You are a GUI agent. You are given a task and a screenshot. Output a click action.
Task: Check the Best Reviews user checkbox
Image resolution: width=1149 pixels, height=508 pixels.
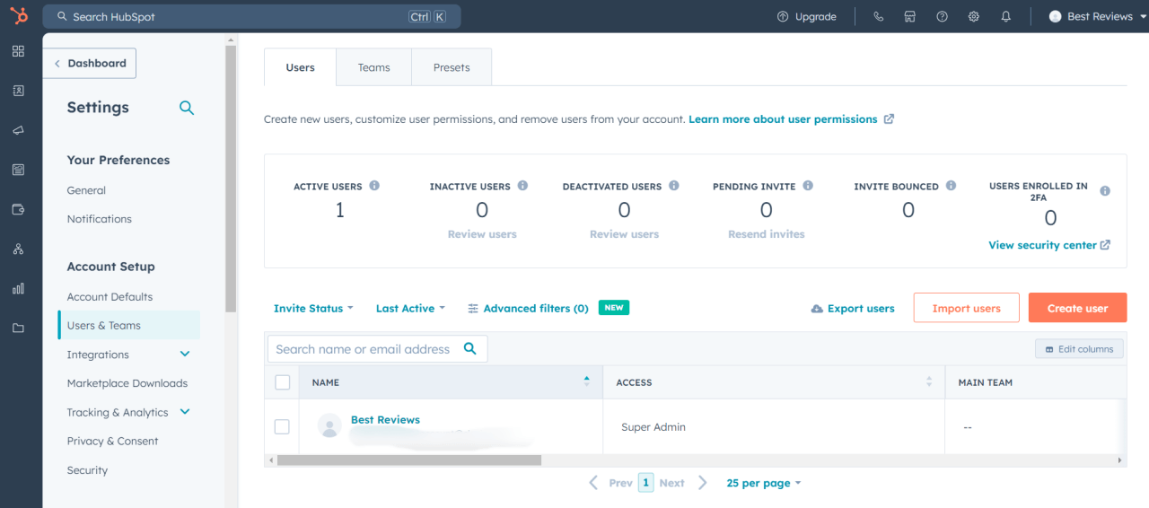[x=282, y=426]
